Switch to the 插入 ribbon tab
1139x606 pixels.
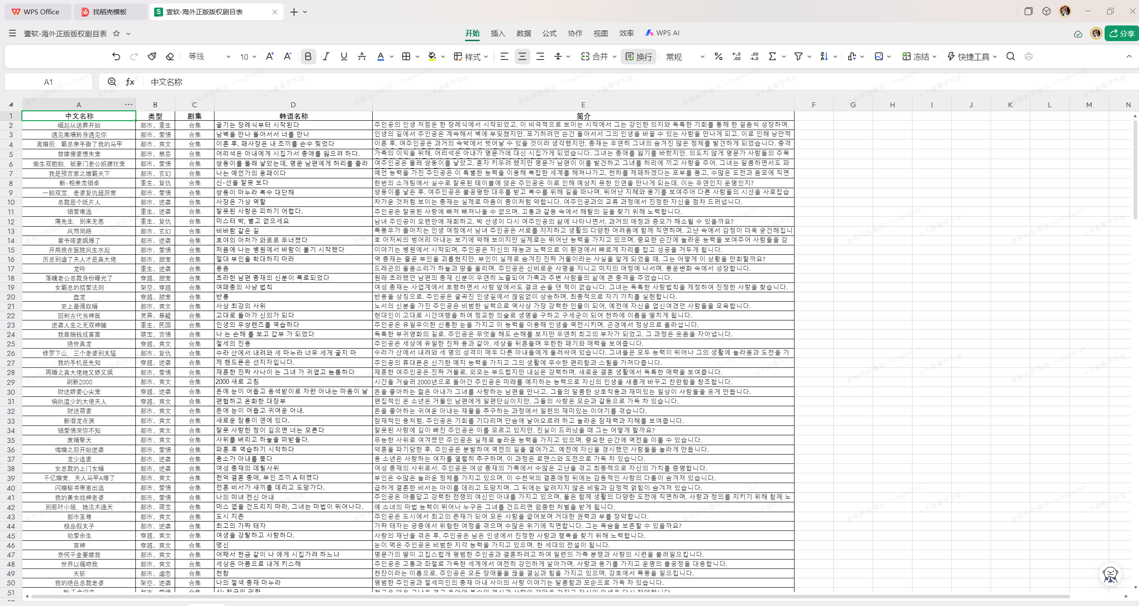click(x=497, y=33)
